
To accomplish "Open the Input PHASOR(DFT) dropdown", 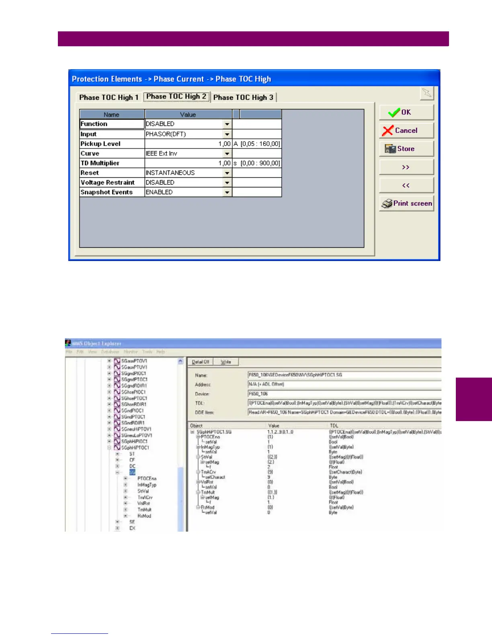I will 227,134.
